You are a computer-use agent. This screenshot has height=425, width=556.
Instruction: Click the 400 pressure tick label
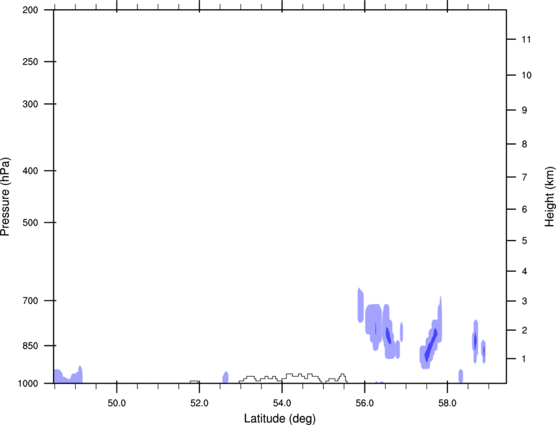30,171
